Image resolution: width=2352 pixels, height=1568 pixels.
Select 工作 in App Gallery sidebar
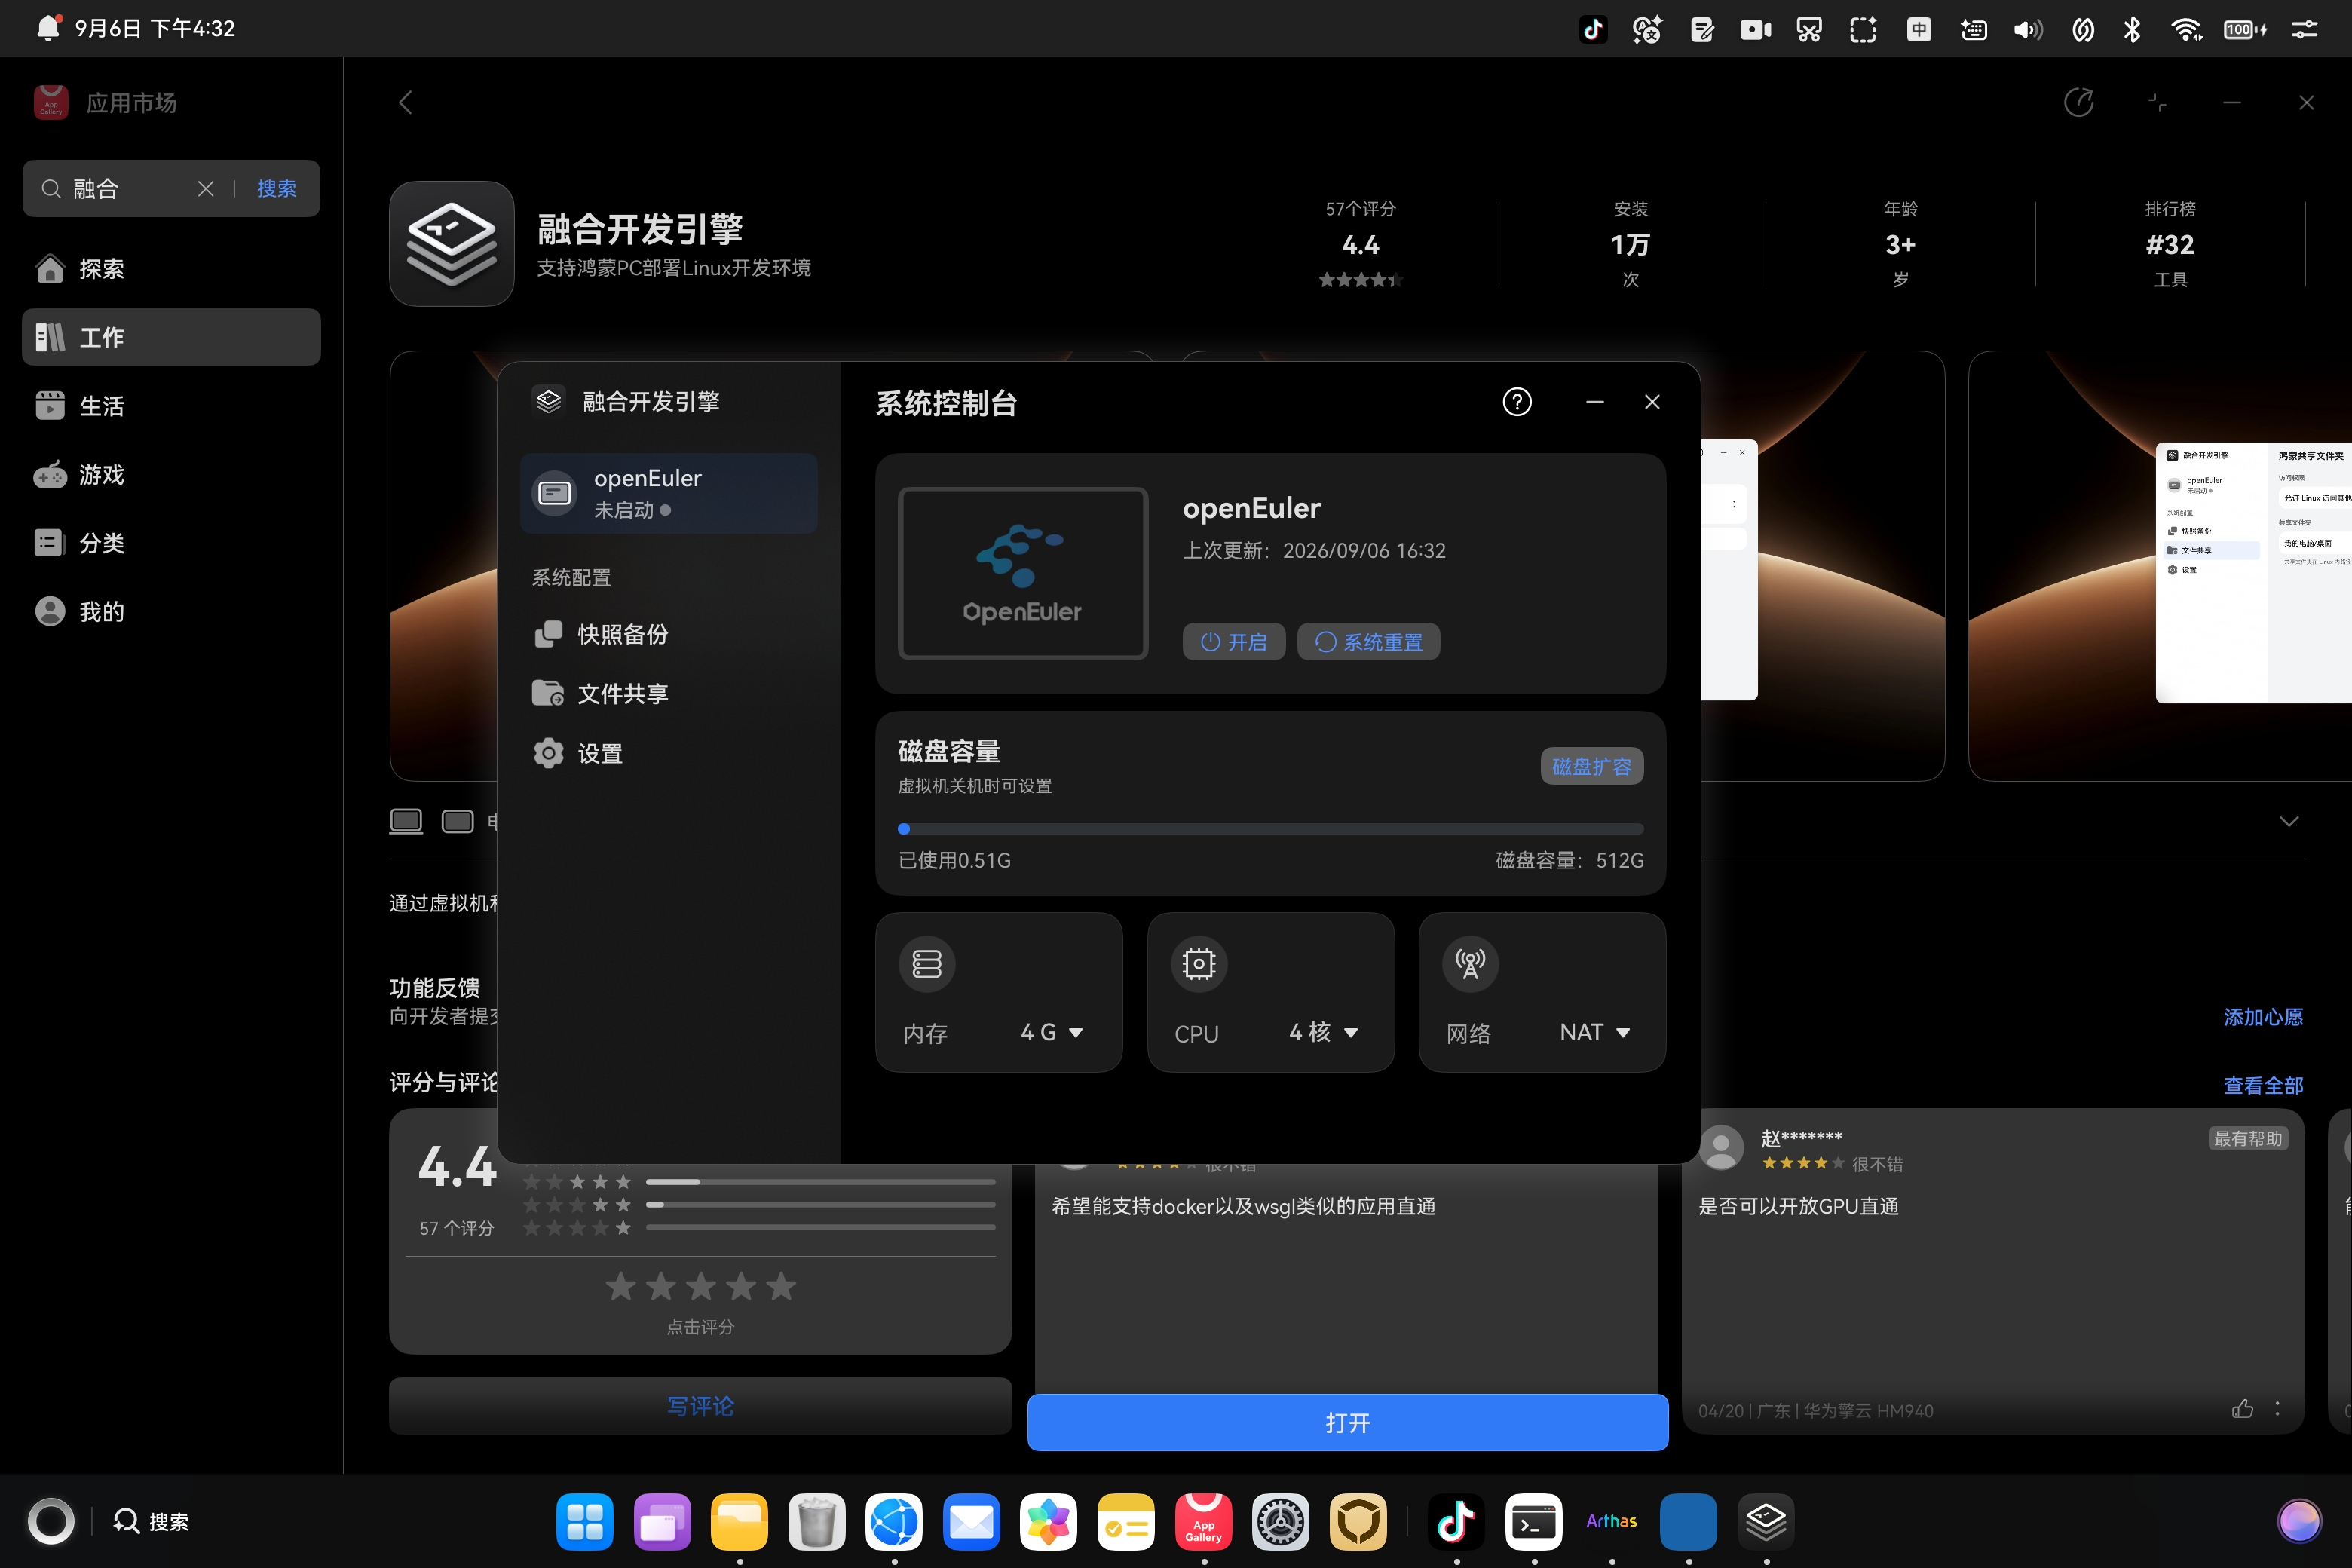[171, 337]
